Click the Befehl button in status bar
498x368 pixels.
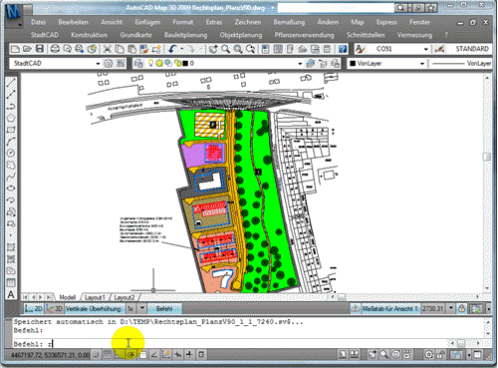point(164,308)
